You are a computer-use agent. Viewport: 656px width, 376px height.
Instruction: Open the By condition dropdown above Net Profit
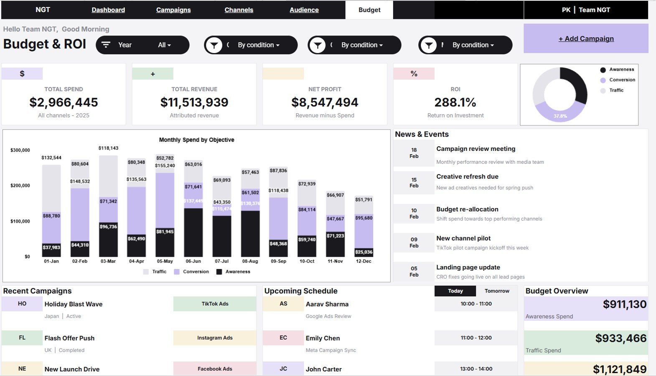362,45
